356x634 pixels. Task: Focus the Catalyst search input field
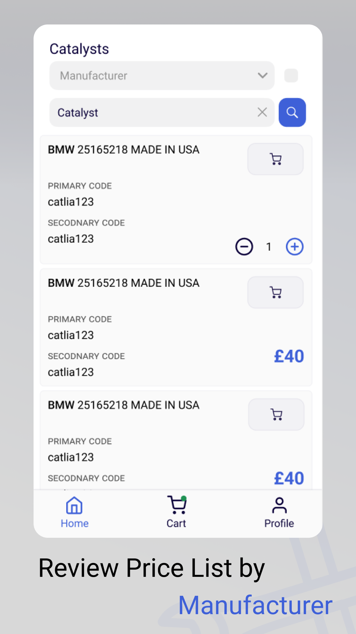pos(153,112)
